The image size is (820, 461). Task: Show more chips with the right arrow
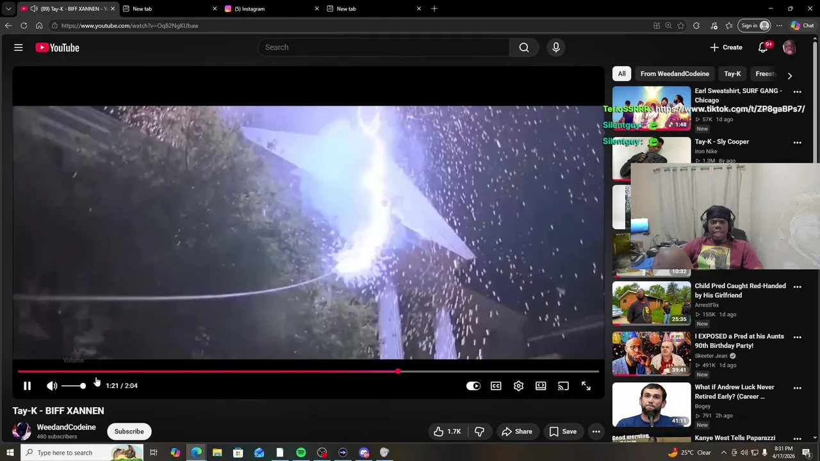pyautogui.click(x=789, y=76)
